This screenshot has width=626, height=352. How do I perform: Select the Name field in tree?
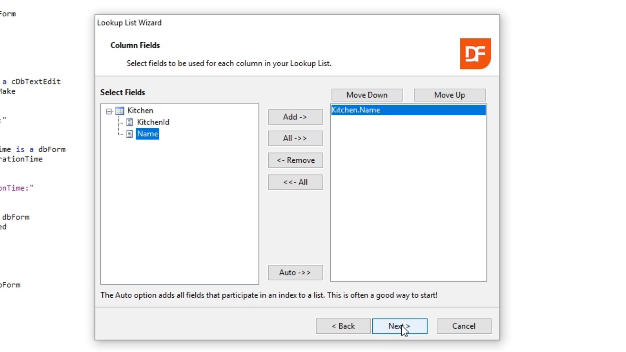147,134
